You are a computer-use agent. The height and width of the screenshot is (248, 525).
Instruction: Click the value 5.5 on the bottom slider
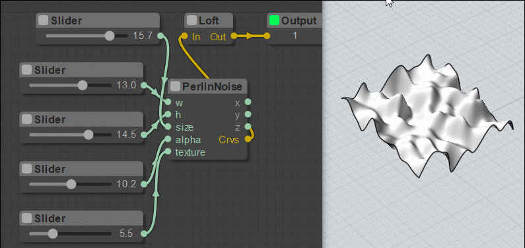126,233
